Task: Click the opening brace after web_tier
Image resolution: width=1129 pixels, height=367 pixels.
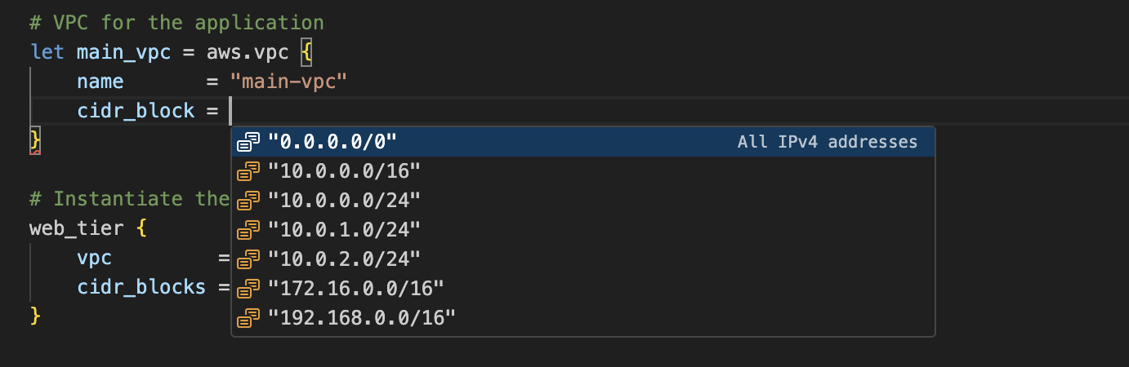Action: click(x=141, y=228)
